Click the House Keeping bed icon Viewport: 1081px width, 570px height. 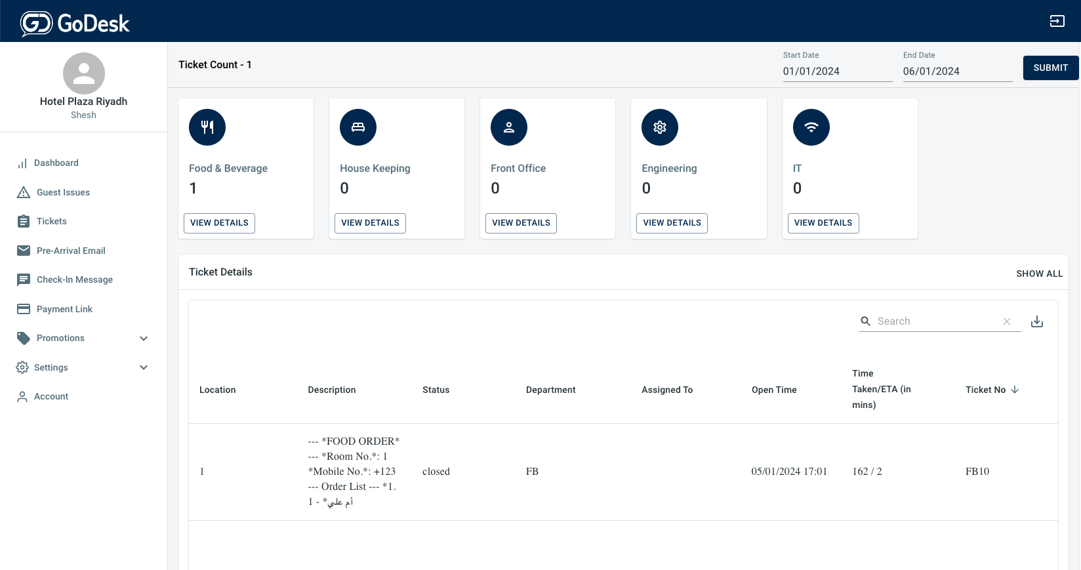(x=358, y=127)
